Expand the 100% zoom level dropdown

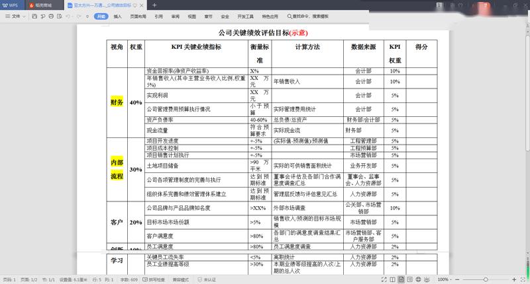coord(445,279)
